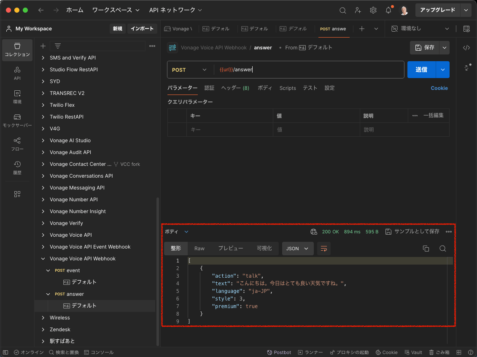This screenshot has height=357, width=477.
Task: Switch response view to Raw
Action: 199,248
